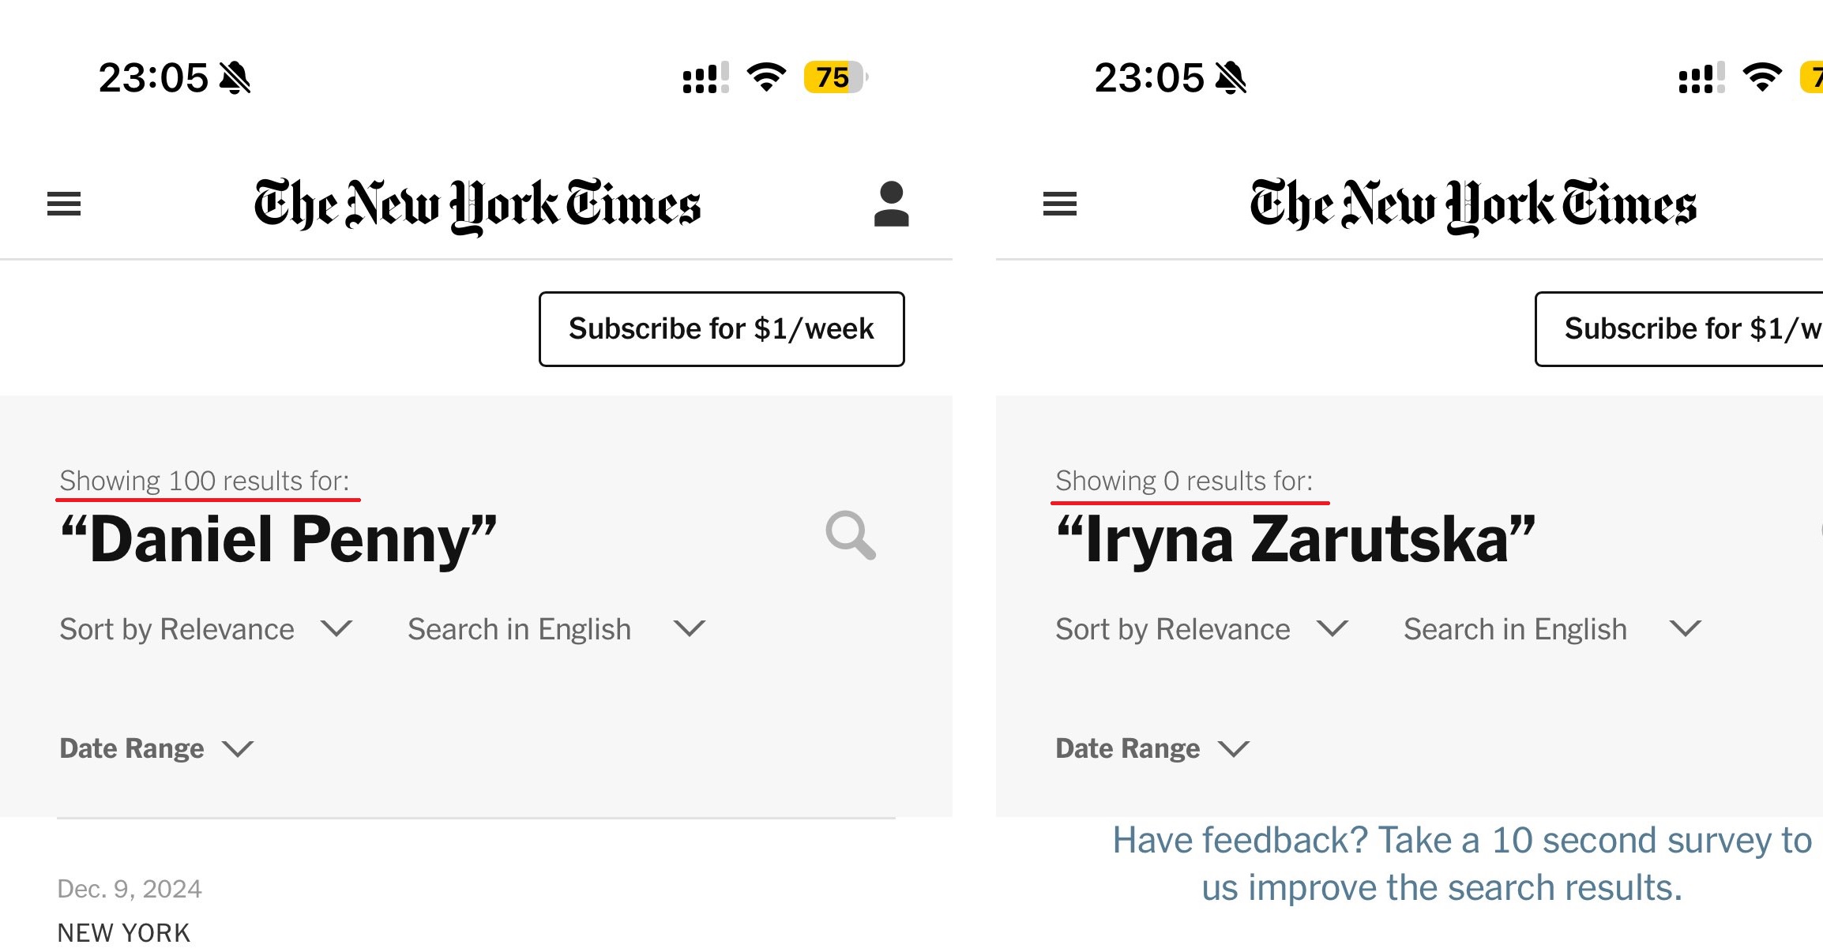Tap the NEW YORK section label
This screenshot has width=1823, height=952.
(124, 933)
